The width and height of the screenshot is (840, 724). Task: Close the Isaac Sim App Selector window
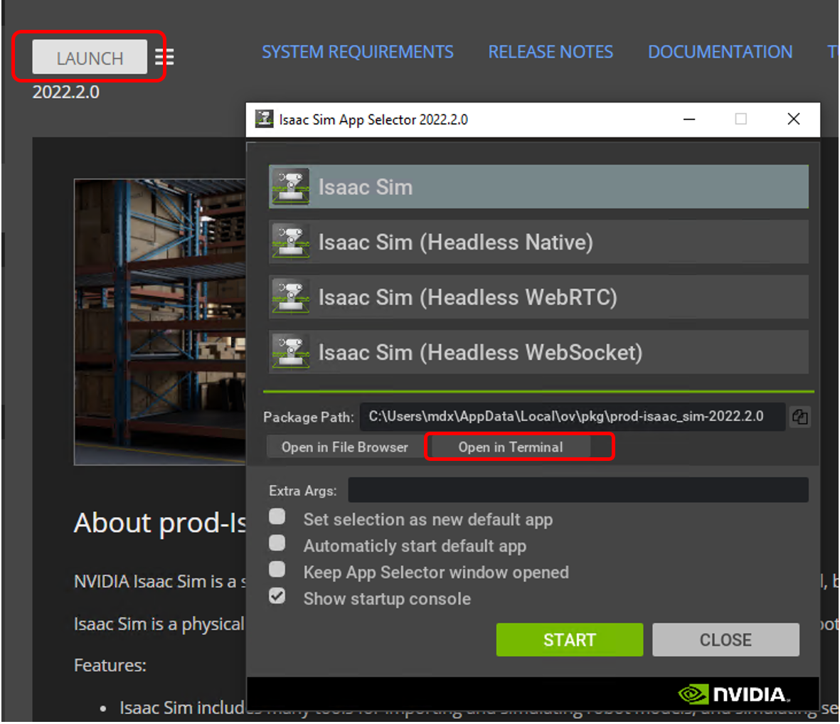[x=793, y=119]
